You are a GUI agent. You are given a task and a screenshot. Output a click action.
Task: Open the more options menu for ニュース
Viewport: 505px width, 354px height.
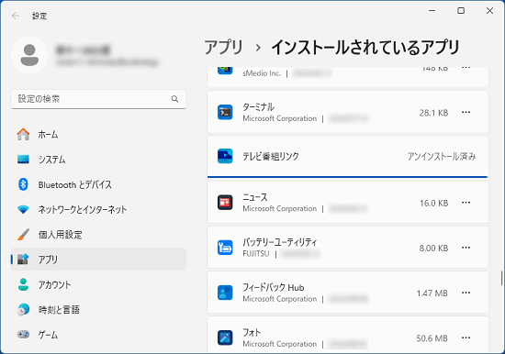coord(466,203)
